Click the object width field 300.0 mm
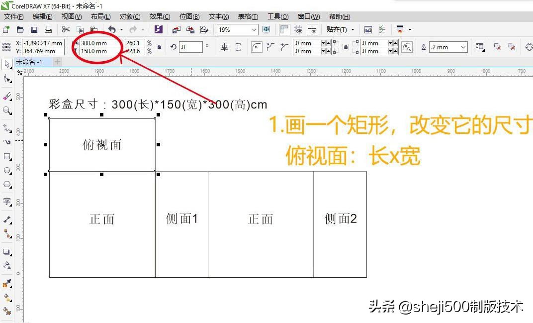The image size is (533, 323). [x=100, y=43]
